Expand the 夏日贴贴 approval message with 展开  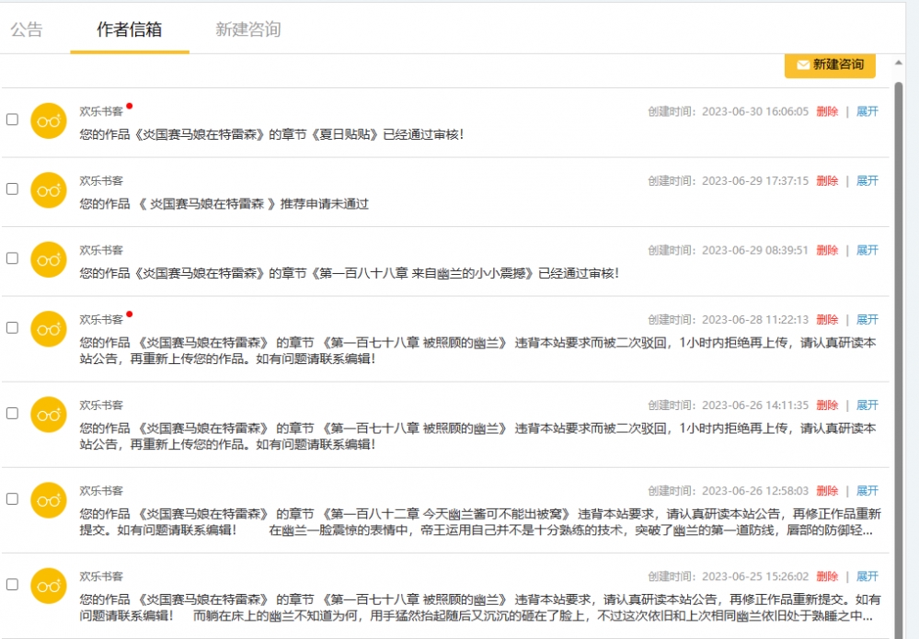pyautogui.click(x=867, y=110)
